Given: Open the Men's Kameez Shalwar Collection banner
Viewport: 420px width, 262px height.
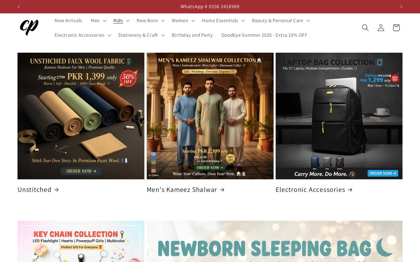Looking at the screenshot, I should click(210, 116).
